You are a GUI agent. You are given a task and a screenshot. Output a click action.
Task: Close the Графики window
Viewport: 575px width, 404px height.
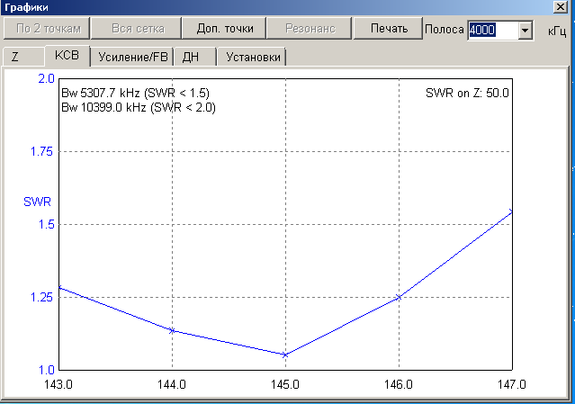click(562, 7)
